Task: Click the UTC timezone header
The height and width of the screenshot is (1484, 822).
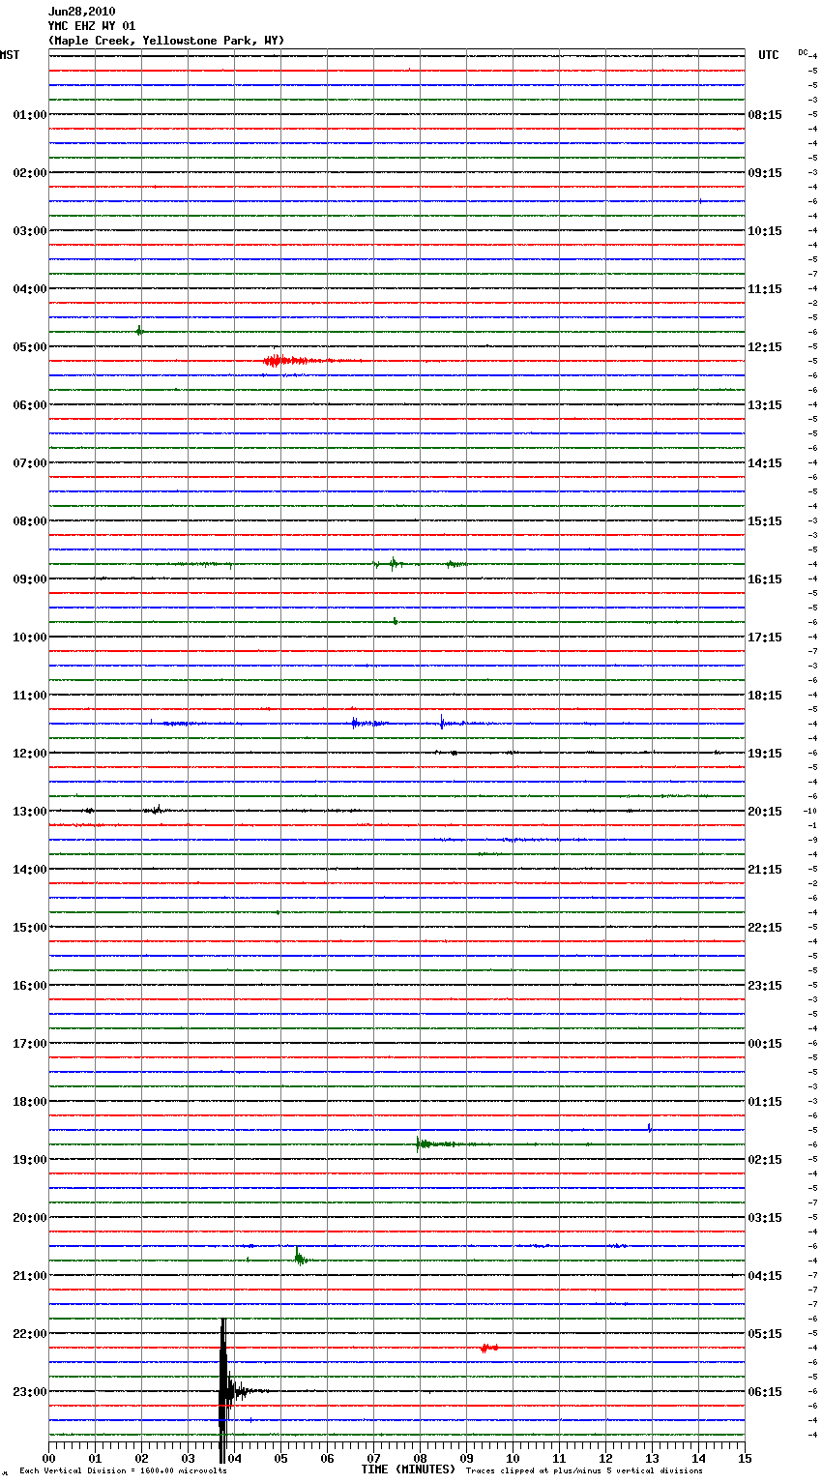Action: tap(769, 55)
